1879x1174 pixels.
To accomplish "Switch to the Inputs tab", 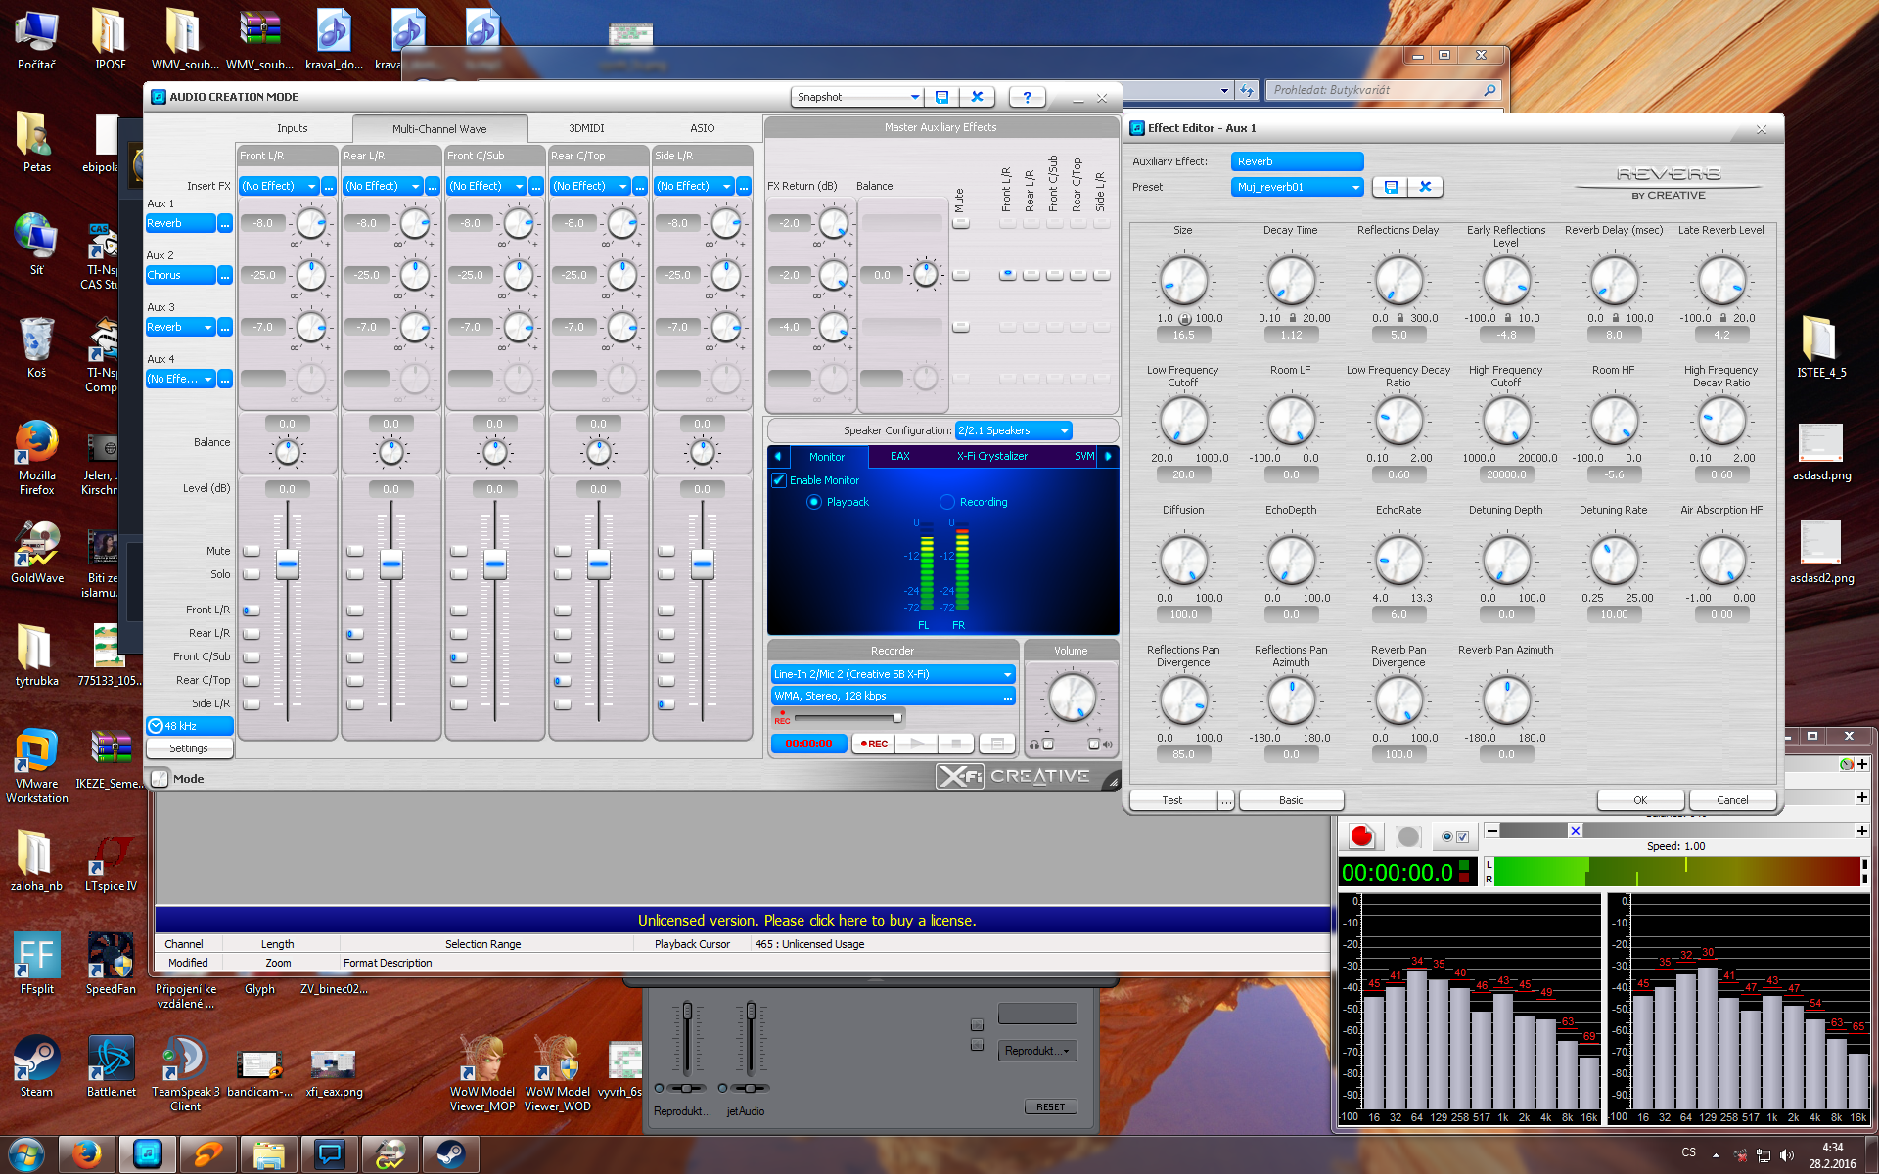I will pos(292,128).
